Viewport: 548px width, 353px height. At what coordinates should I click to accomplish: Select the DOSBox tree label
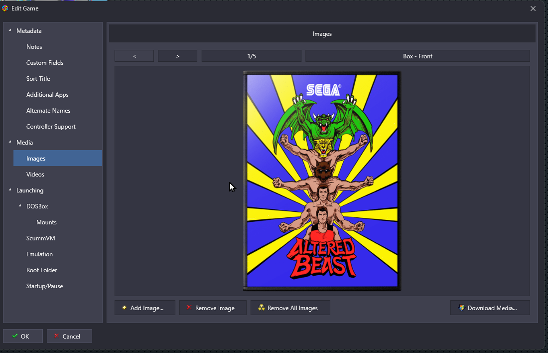click(37, 206)
